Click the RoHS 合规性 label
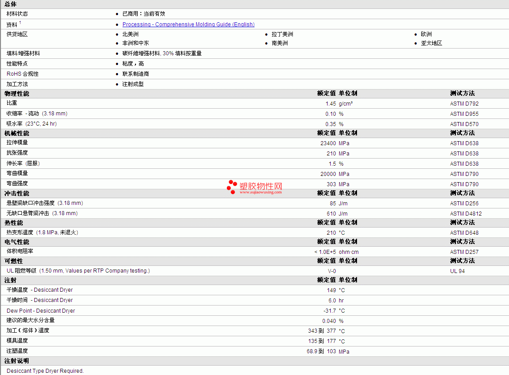This screenshot has width=509, height=375. 22,74
